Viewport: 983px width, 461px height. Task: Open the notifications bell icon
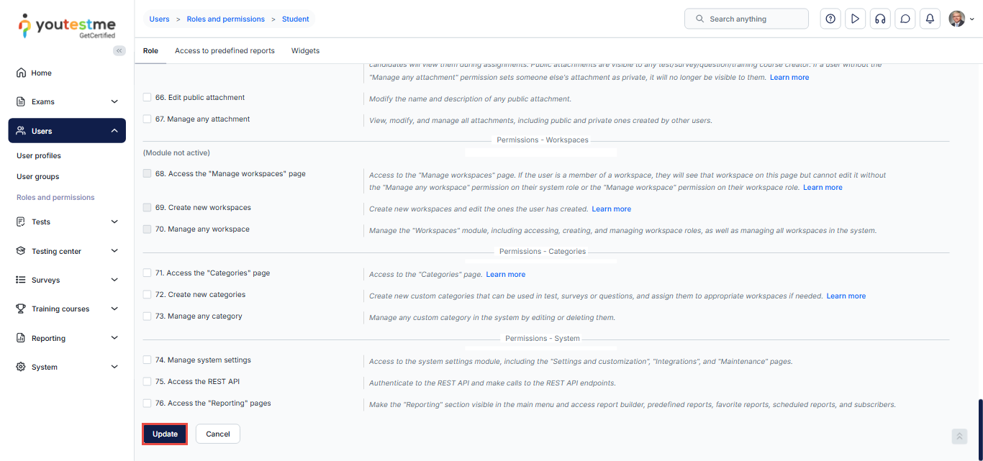pos(930,19)
